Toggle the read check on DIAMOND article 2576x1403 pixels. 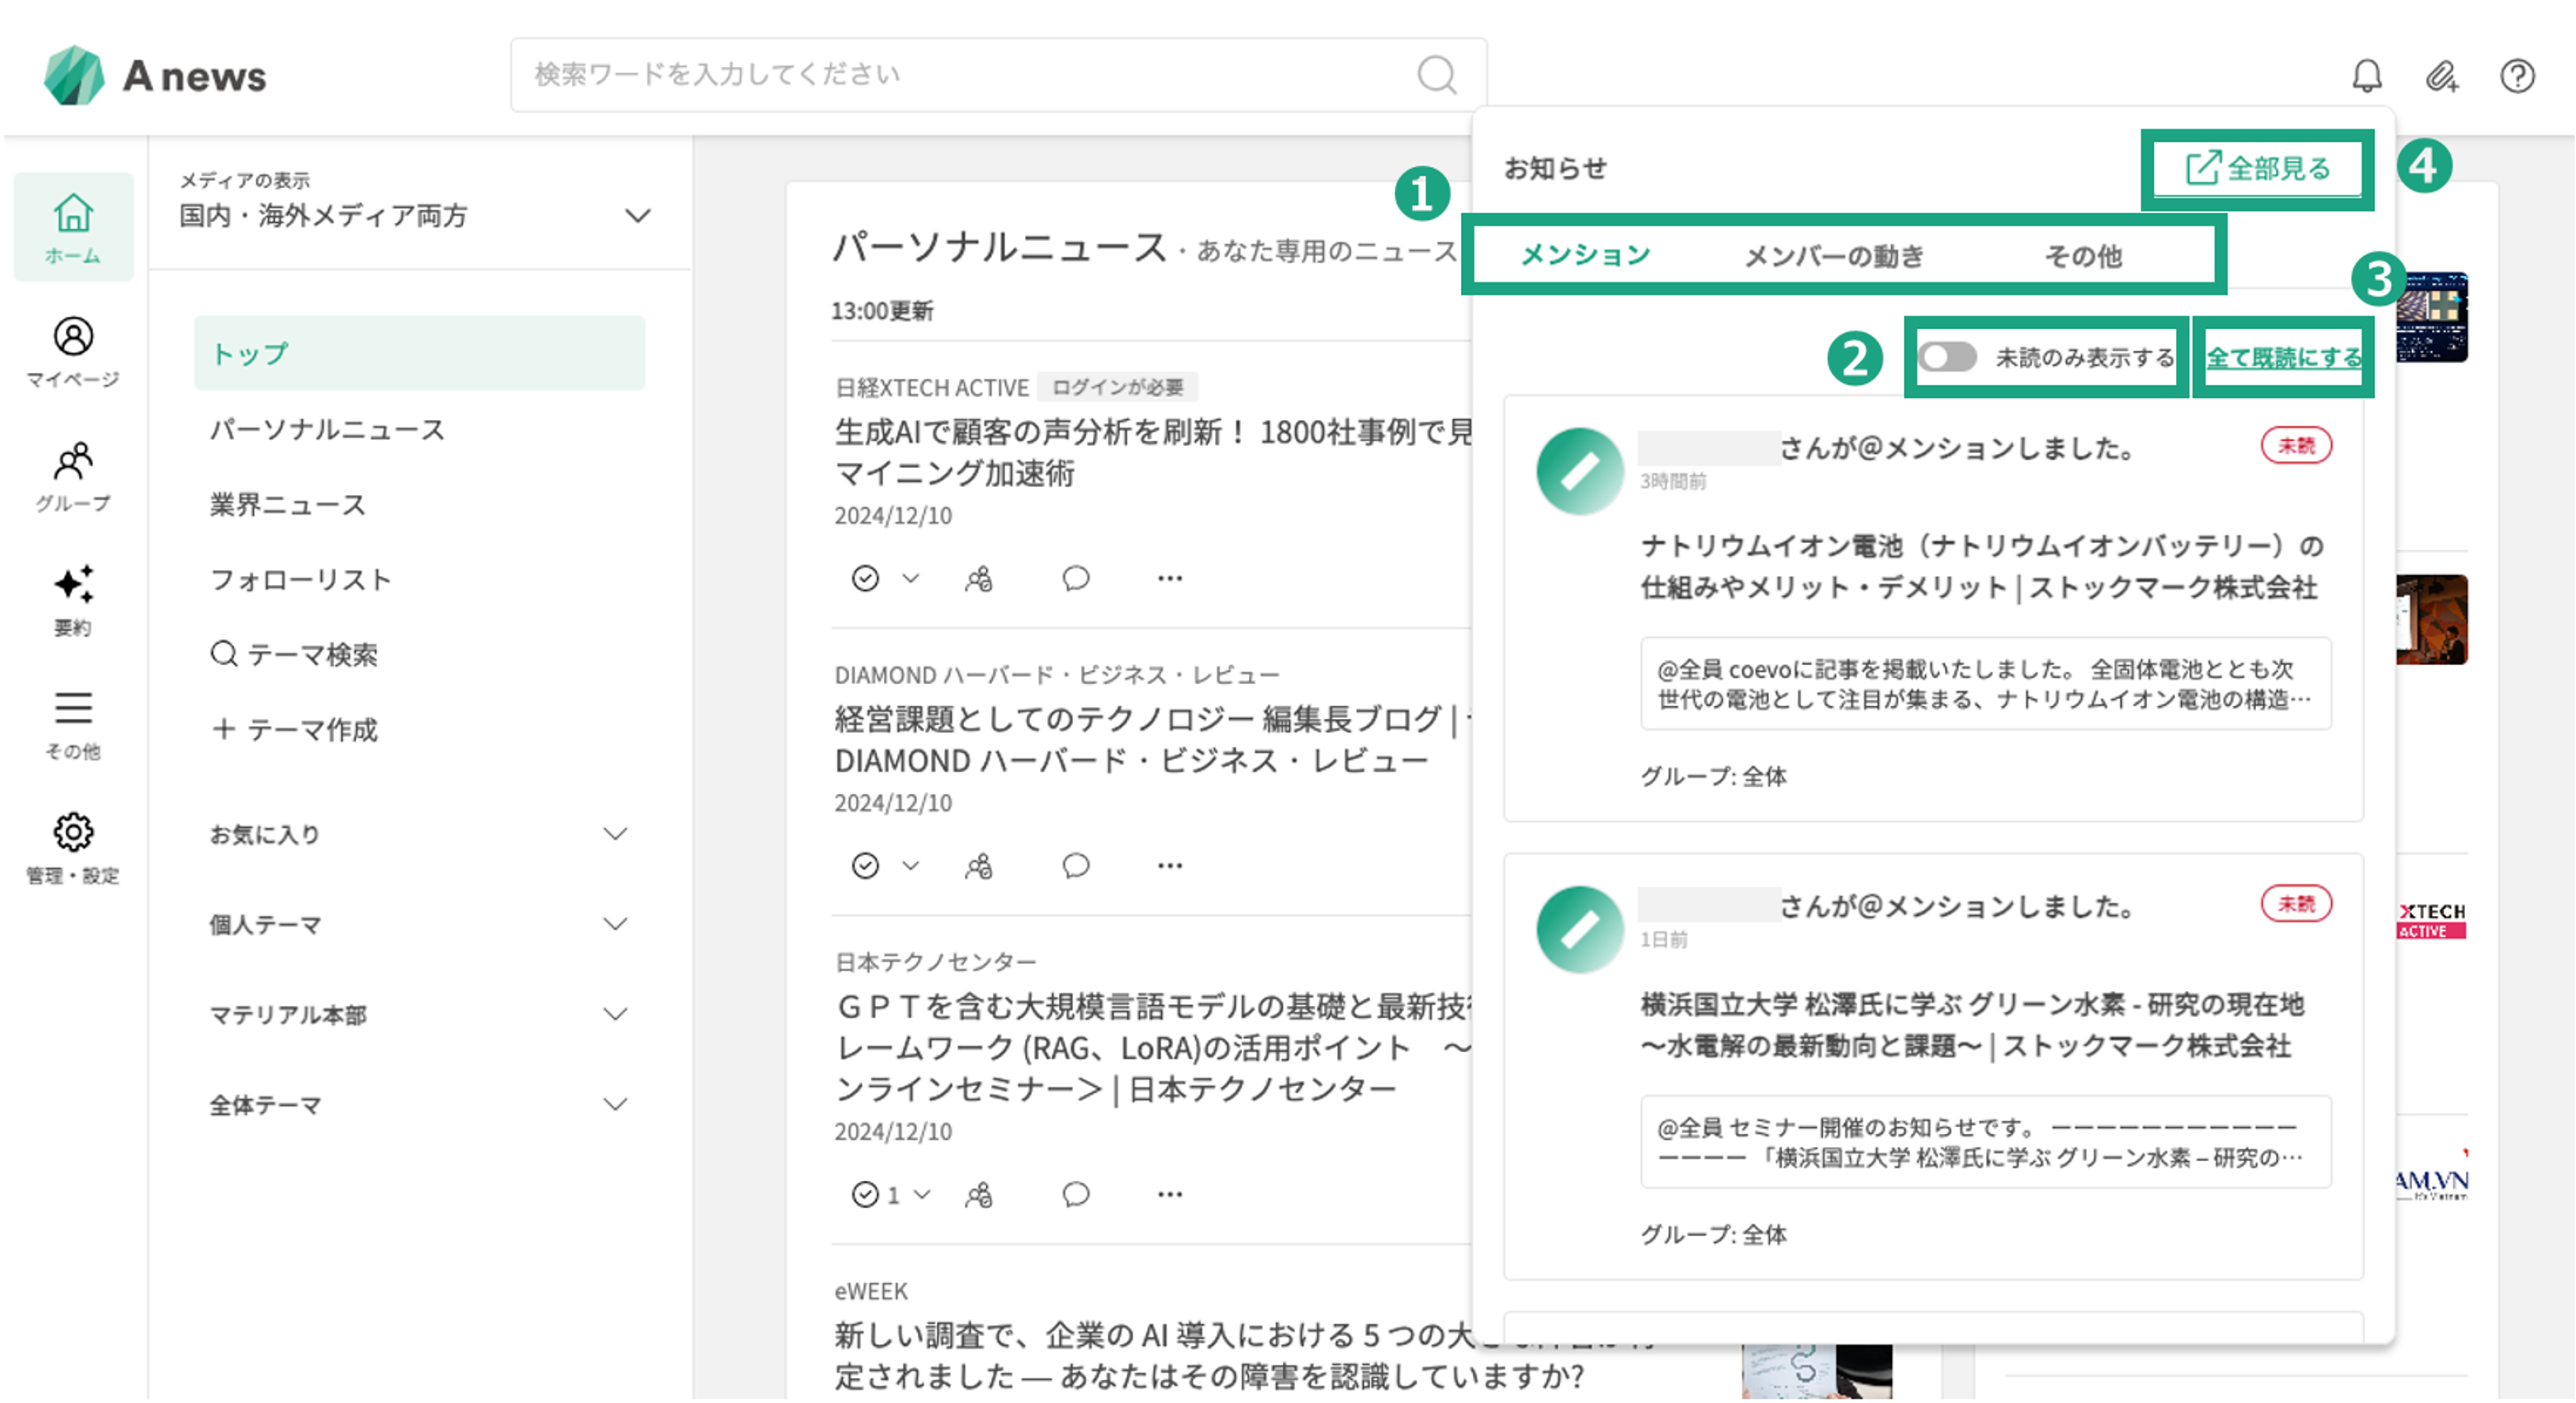865,865
